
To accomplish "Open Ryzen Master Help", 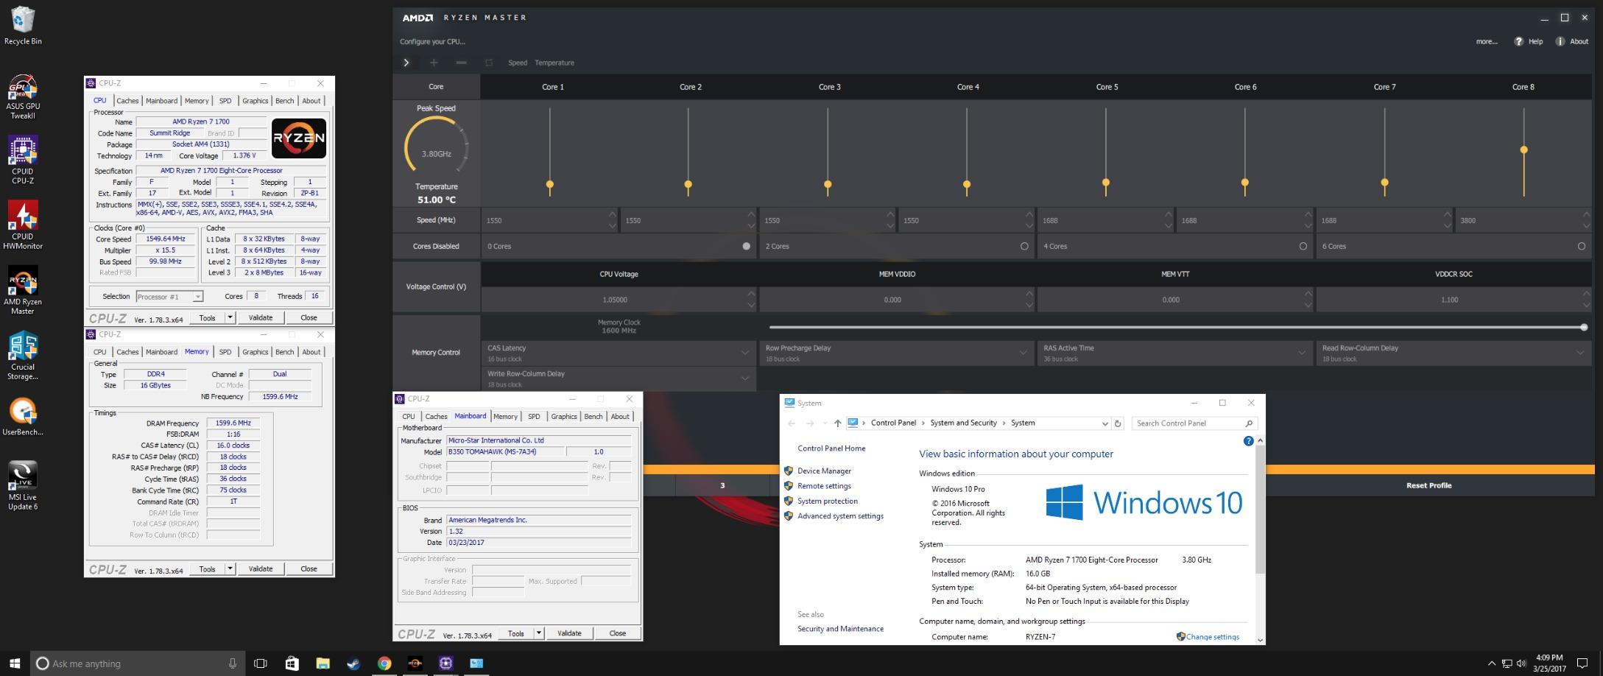I will coord(1528,41).
